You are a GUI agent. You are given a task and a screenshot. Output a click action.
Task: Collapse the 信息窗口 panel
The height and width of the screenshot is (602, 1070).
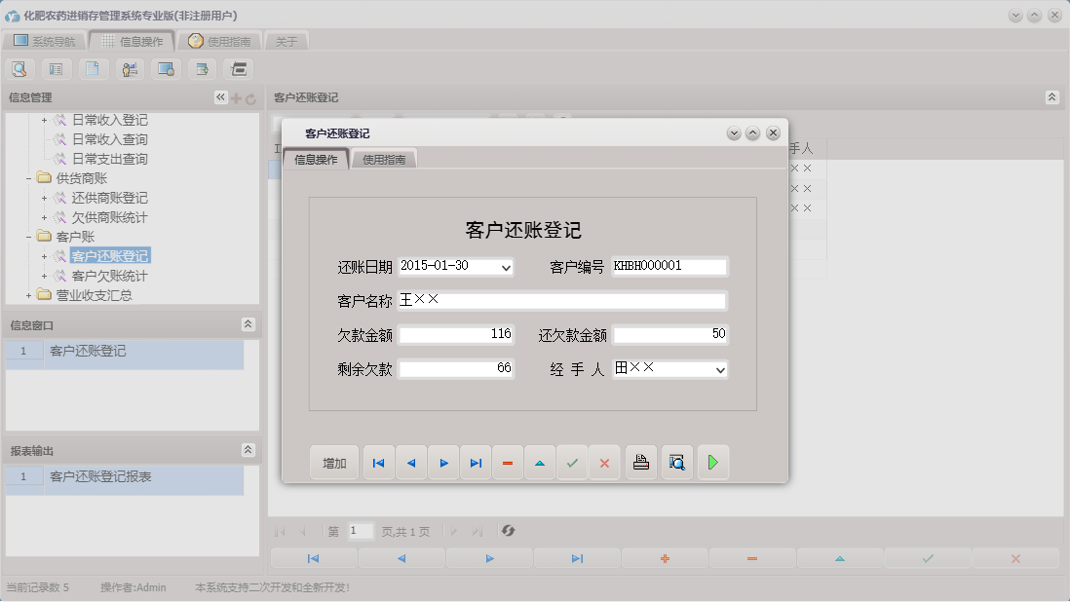pyautogui.click(x=250, y=324)
